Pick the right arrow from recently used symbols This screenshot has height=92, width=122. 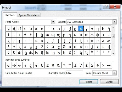coord(14,65)
